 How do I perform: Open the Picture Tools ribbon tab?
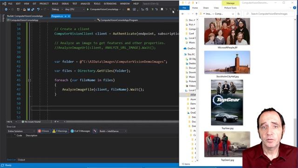[230, 8]
